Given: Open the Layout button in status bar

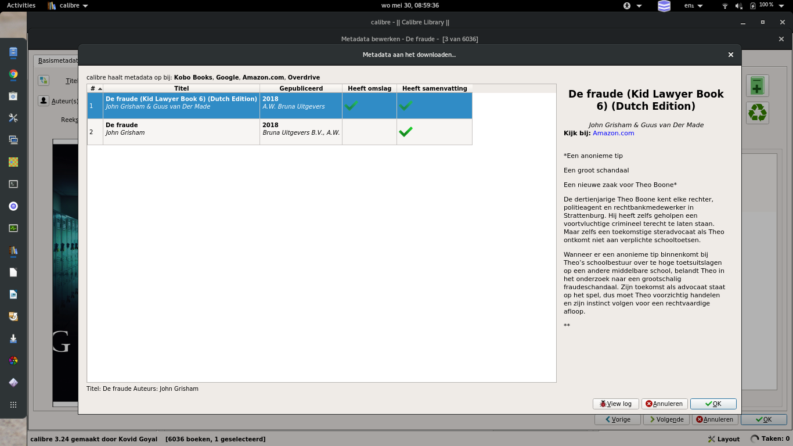Looking at the screenshot, I should [724, 439].
